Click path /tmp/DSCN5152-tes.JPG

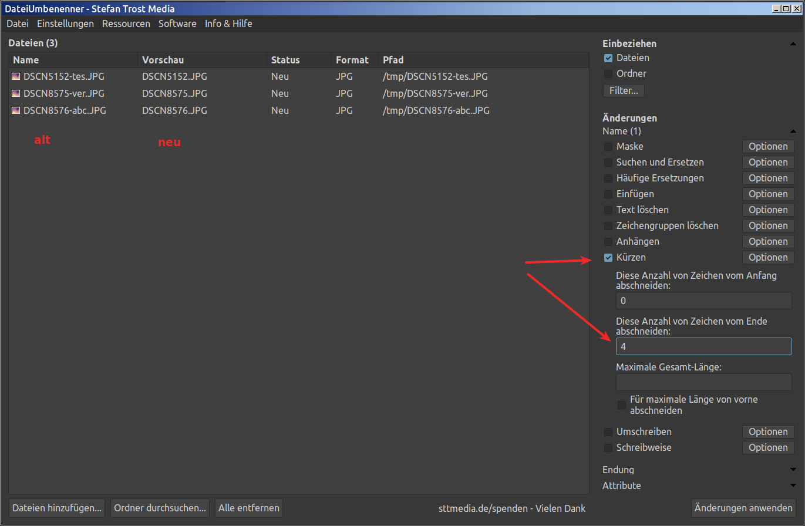(435, 76)
